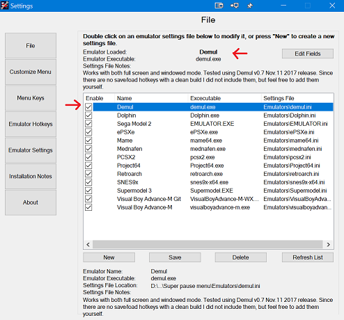Sort by the Name column header
This screenshot has height=320, width=344.
coord(151,98)
